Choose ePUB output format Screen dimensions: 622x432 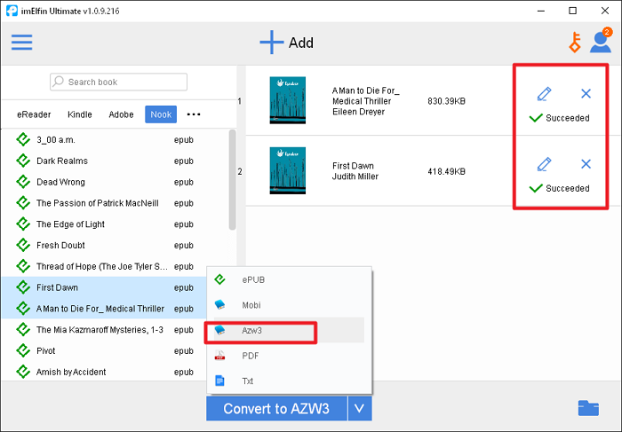pyautogui.click(x=289, y=279)
